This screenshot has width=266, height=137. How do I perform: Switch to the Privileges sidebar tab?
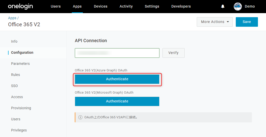[19, 130]
